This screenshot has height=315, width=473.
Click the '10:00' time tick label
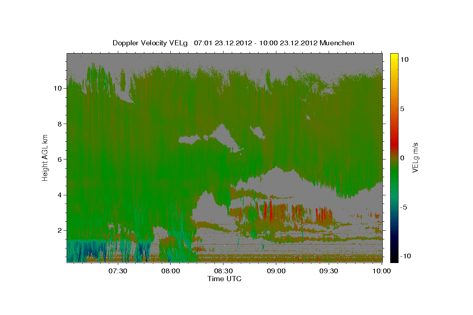tap(382, 271)
